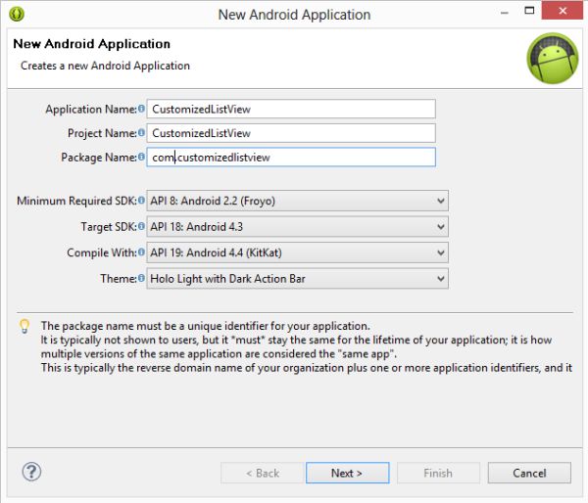Click the Package Name input field

[291, 157]
